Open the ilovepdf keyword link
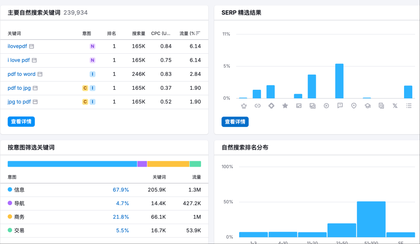Screen dimensions: 420x244 tap(17, 46)
